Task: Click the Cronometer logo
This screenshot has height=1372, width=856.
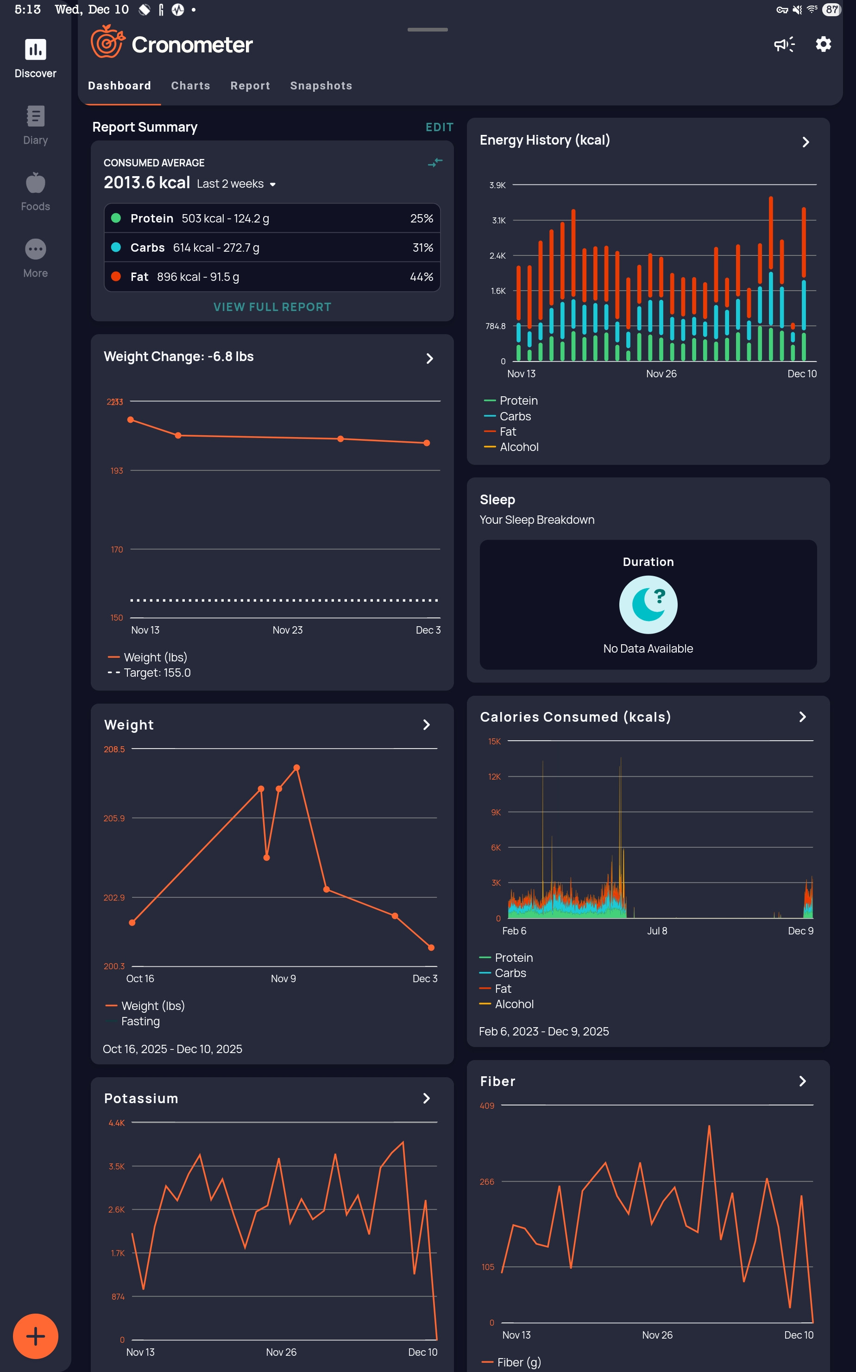Action: [x=171, y=42]
